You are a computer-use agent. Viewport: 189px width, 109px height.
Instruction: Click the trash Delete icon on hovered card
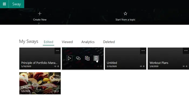[96, 58]
